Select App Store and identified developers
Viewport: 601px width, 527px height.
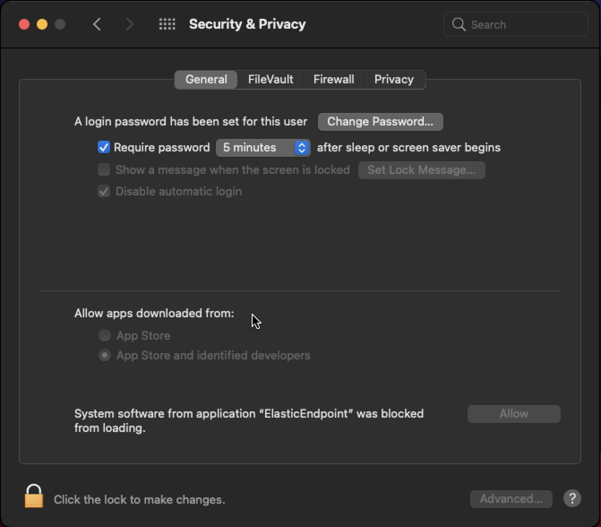click(104, 355)
